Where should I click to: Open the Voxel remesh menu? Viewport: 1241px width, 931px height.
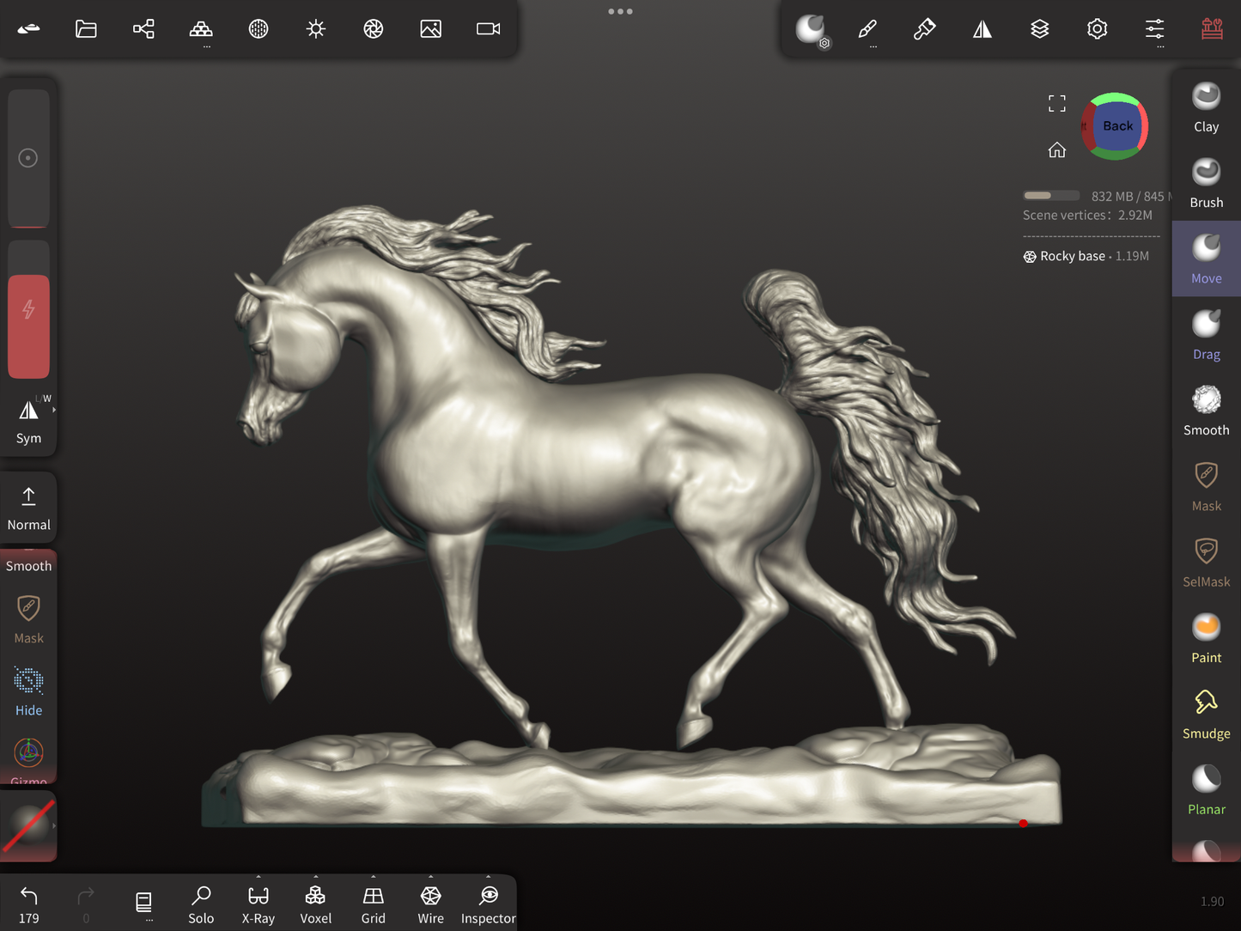pyautogui.click(x=315, y=904)
